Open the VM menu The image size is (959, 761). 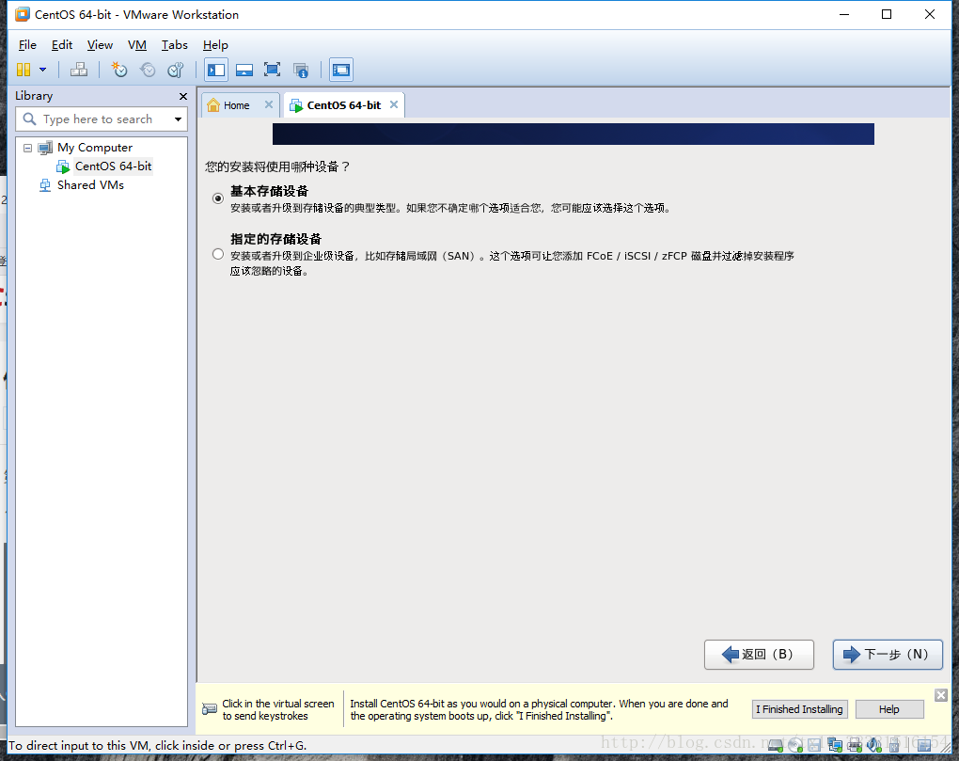[x=137, y=44]
